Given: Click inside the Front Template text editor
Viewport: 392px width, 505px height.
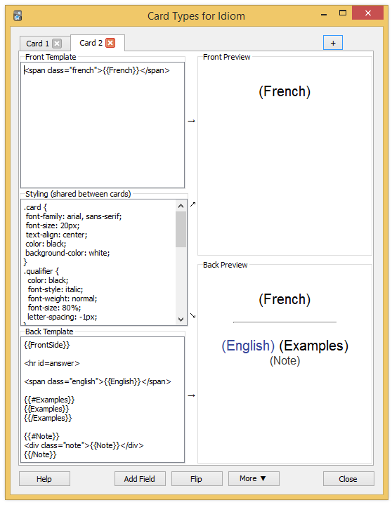Looking at the screenshot, I should [103, 125].
